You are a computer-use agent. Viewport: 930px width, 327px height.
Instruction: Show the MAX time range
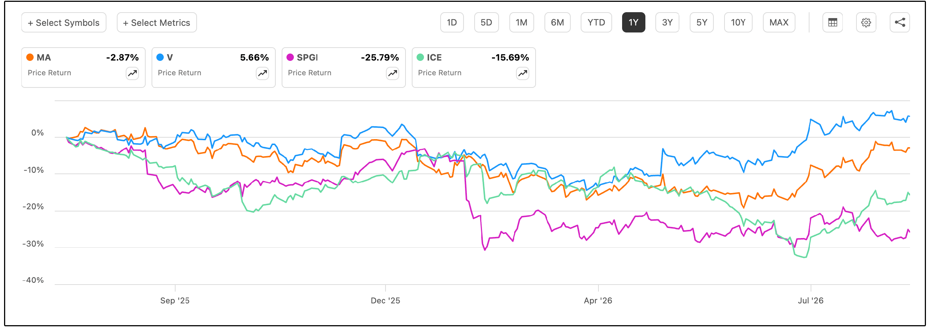point(779,23)
